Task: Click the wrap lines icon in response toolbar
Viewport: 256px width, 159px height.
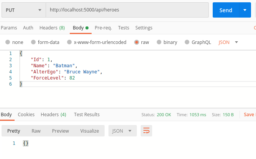Action: pyautogui.click(x=146, y=131)
